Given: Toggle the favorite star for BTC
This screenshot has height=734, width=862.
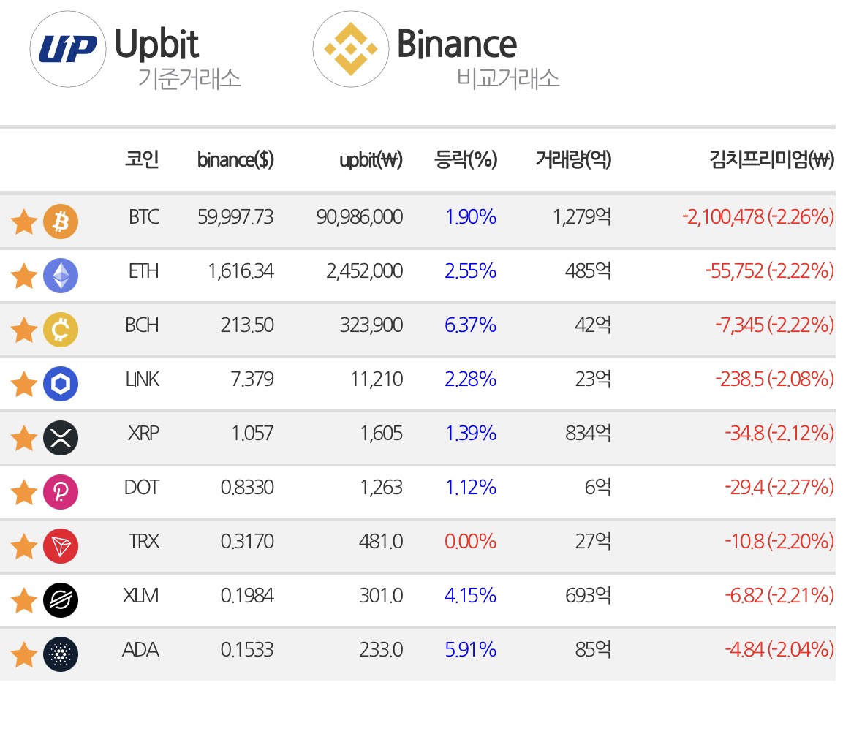Looking at the screenshot, I should 24,222.
